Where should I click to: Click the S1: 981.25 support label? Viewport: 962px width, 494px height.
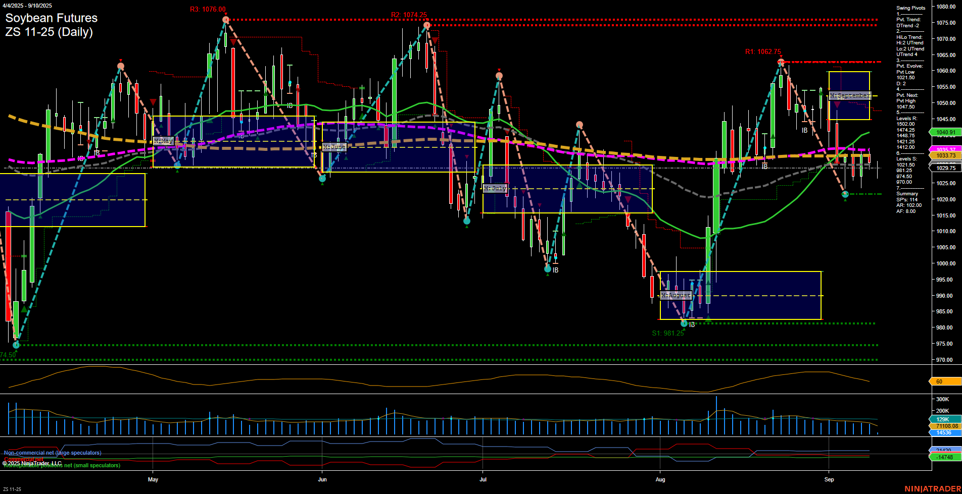(x=668, y=333)
